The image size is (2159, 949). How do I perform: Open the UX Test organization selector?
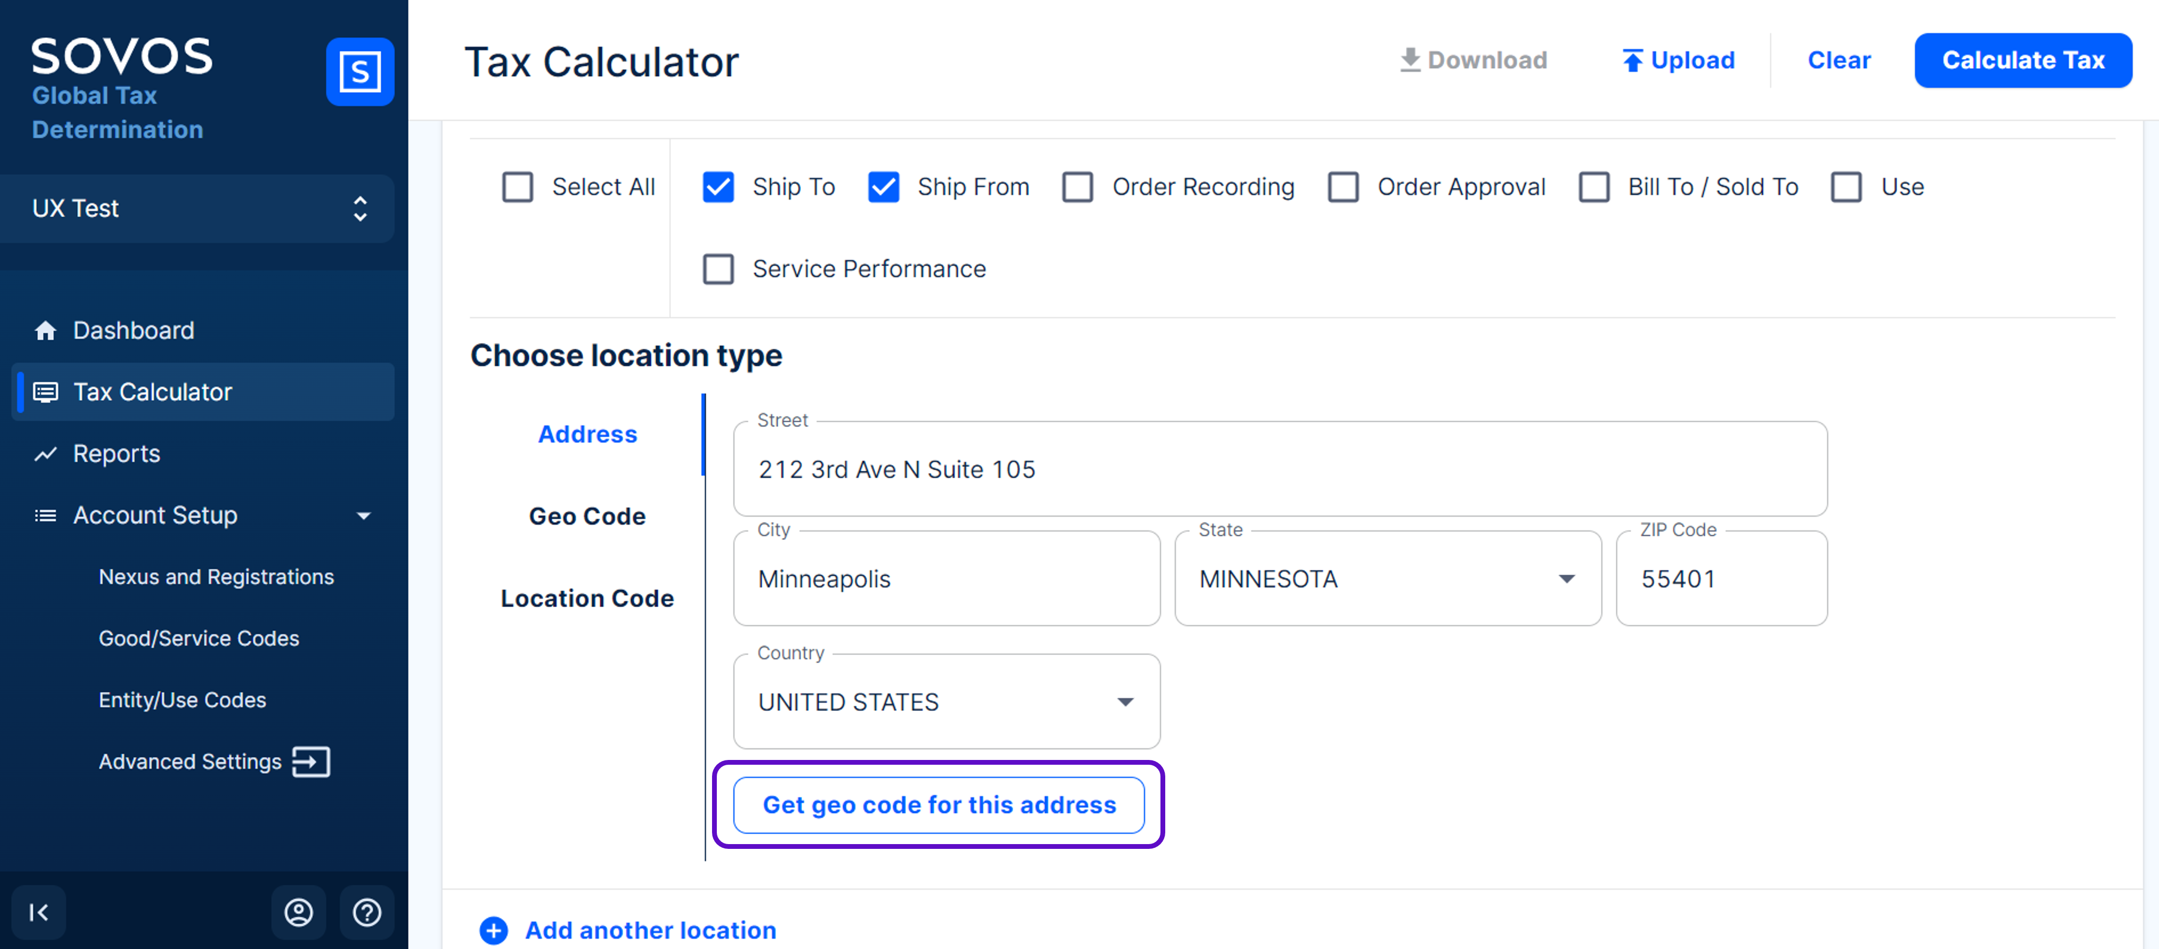(x=197, y=209)
